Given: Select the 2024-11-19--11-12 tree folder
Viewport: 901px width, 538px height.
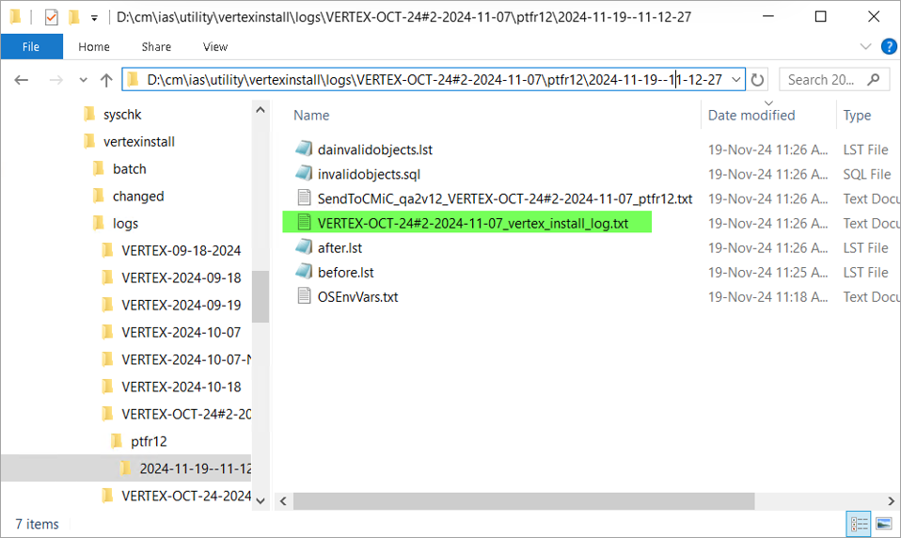Looking at the screenshot, I should tap(195, 468).
